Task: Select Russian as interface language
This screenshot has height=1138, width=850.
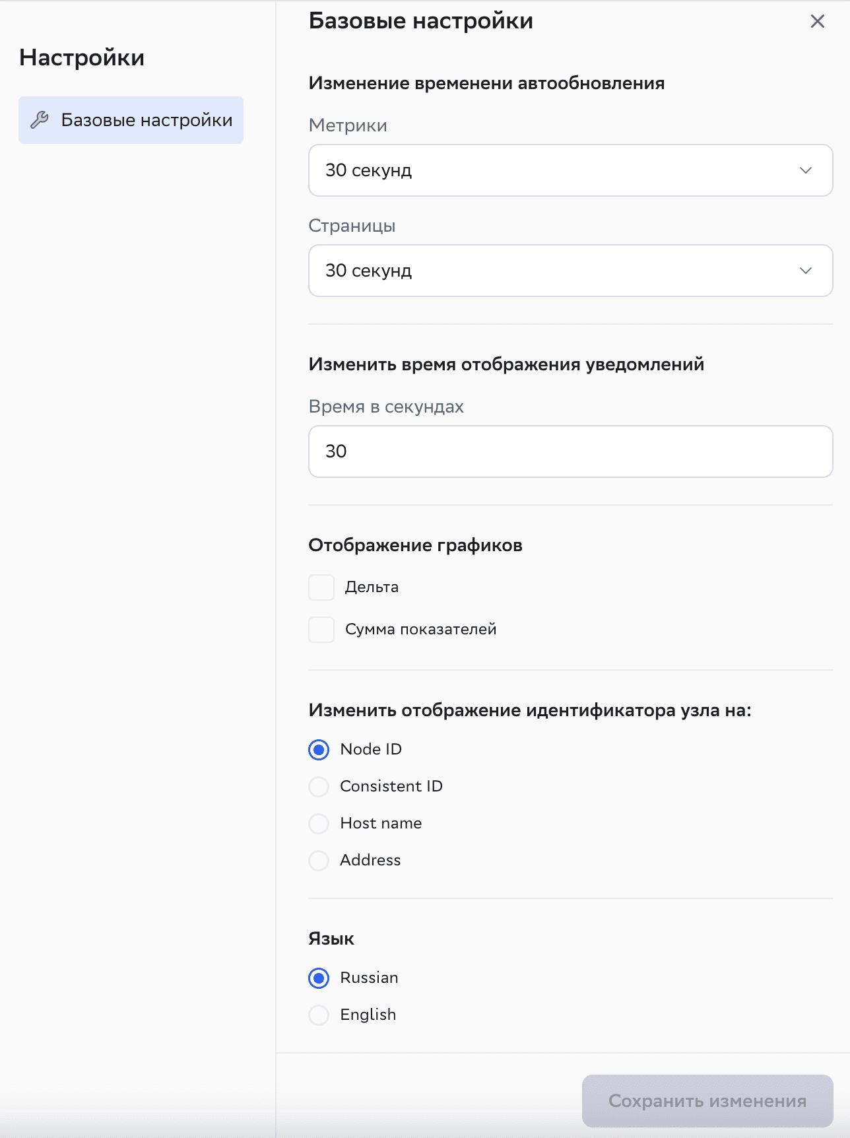Action: pyautogui.click(x=319, y=978)
